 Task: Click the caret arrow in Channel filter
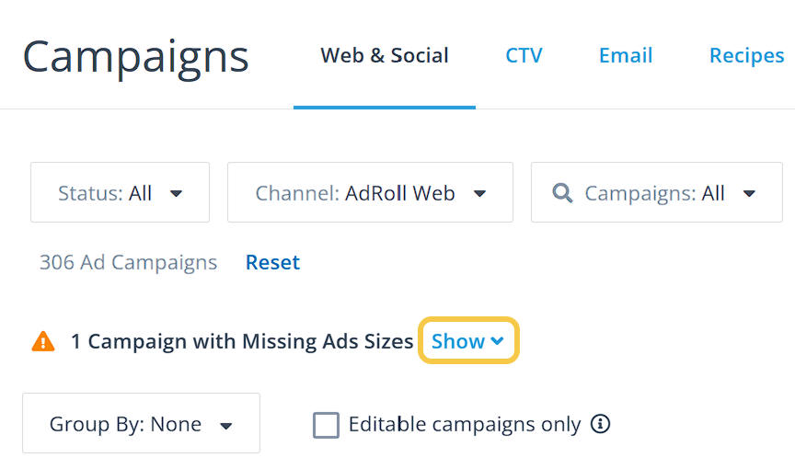479,194
